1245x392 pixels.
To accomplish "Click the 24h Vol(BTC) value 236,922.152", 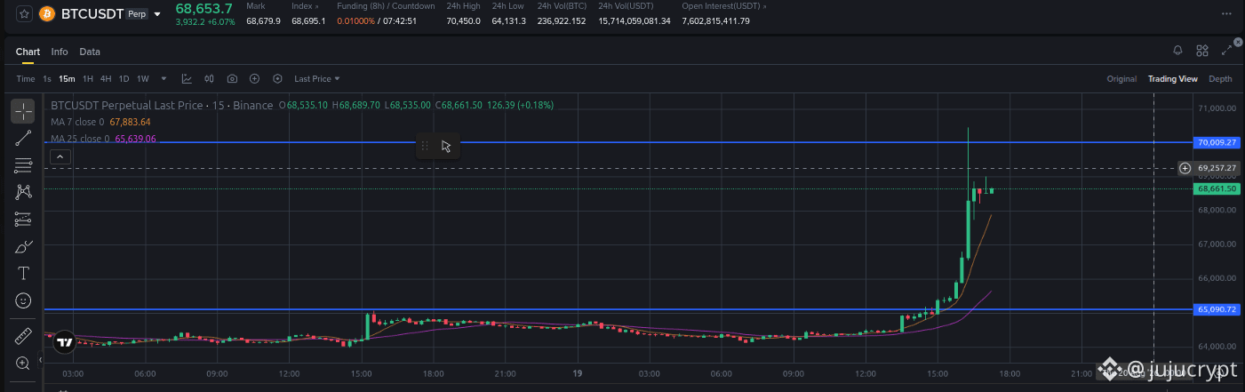I will [x=562, y=20].
